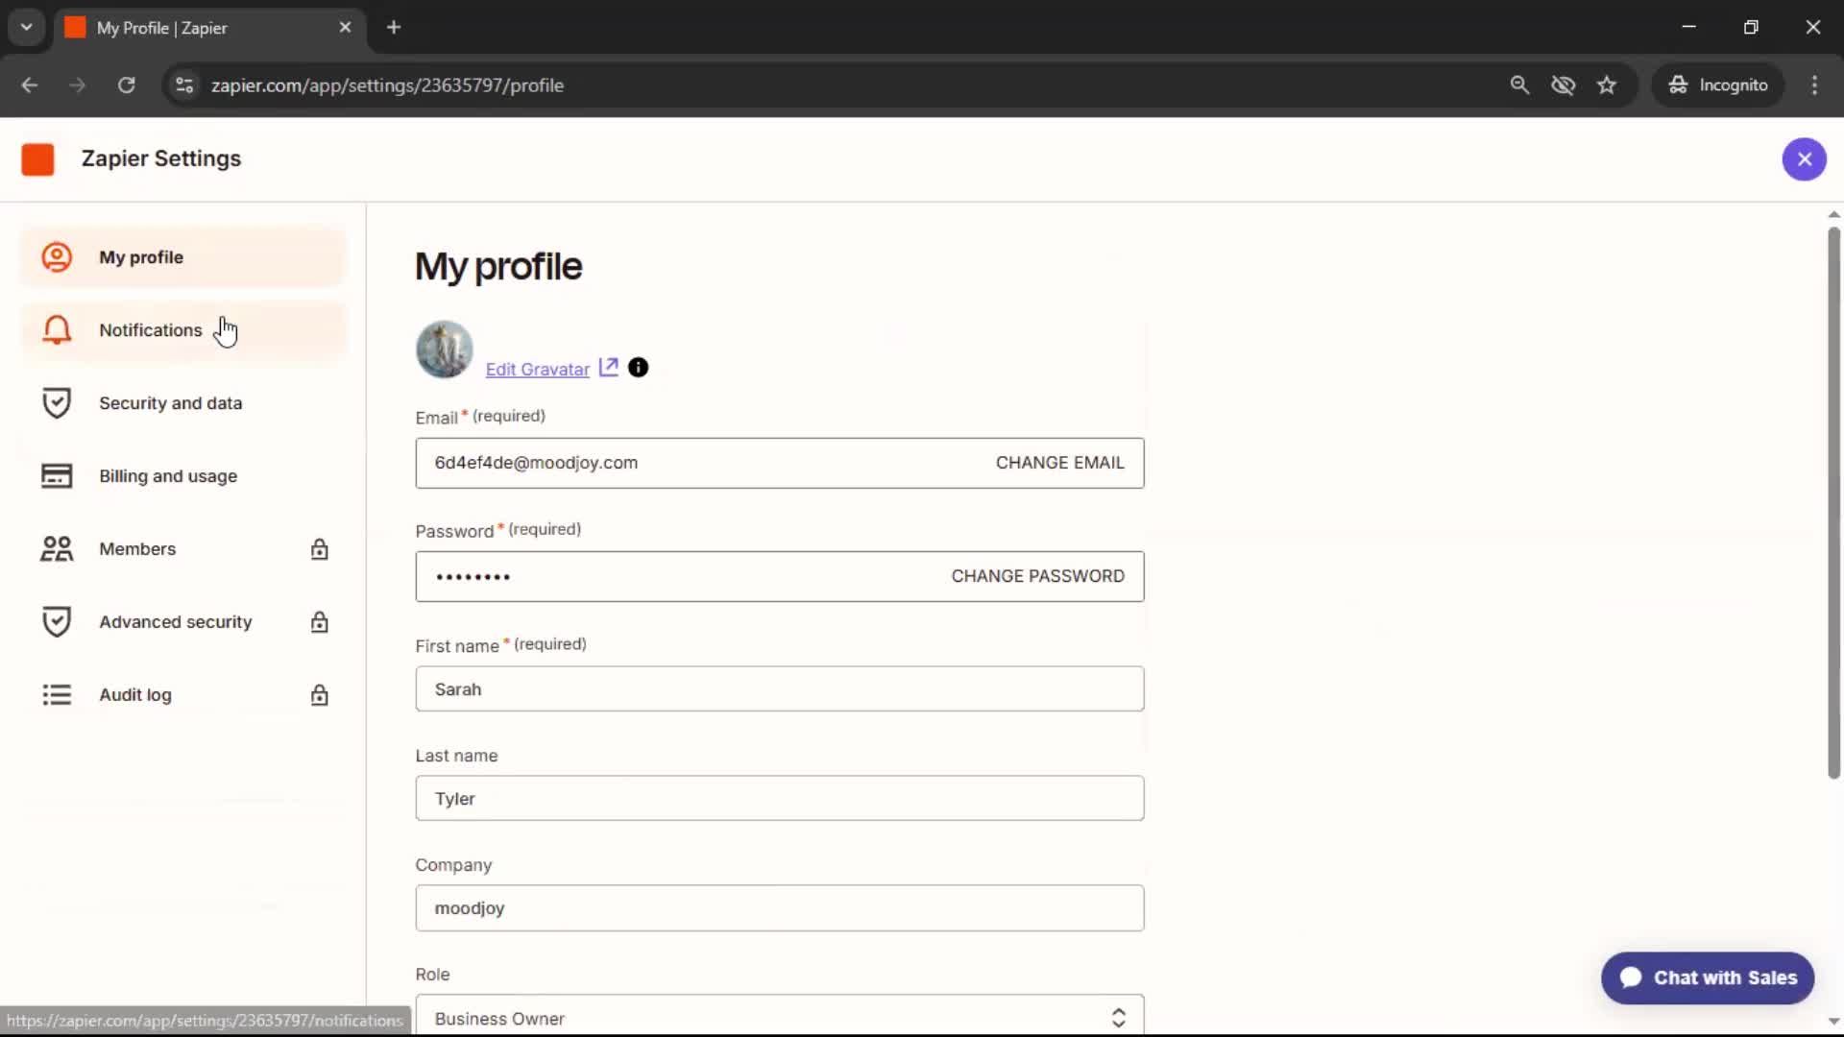Open Audit log section
Image resolution: width=1844 pixels, height=1037 pixels.
182,695
